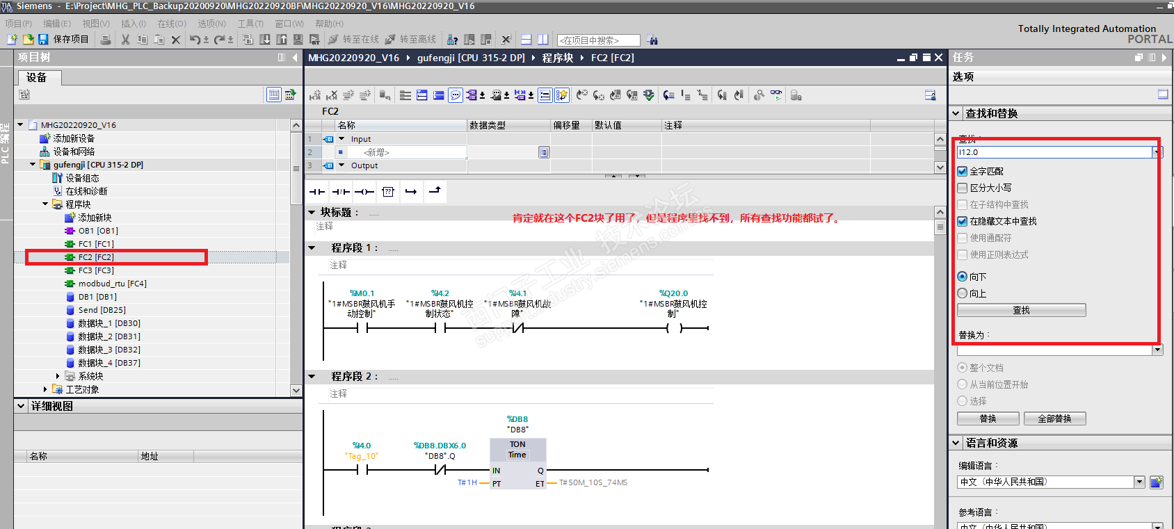Image resolution: width=1174 pixels, height=529 pixels.
Task: Select modbud_rtu [FC4] in project tree
Action: coord(112,284)
